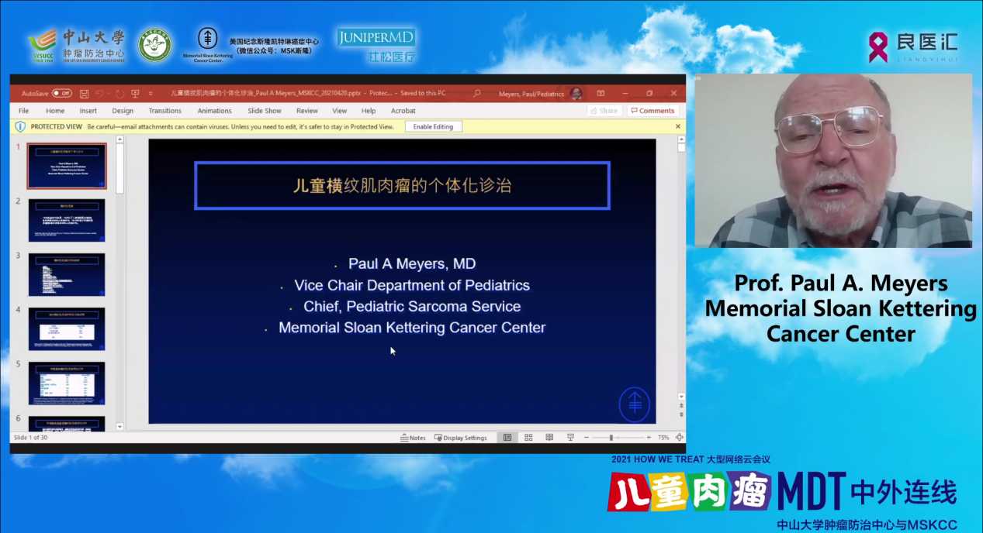Click the main slide scroll-up arrow

681,140
